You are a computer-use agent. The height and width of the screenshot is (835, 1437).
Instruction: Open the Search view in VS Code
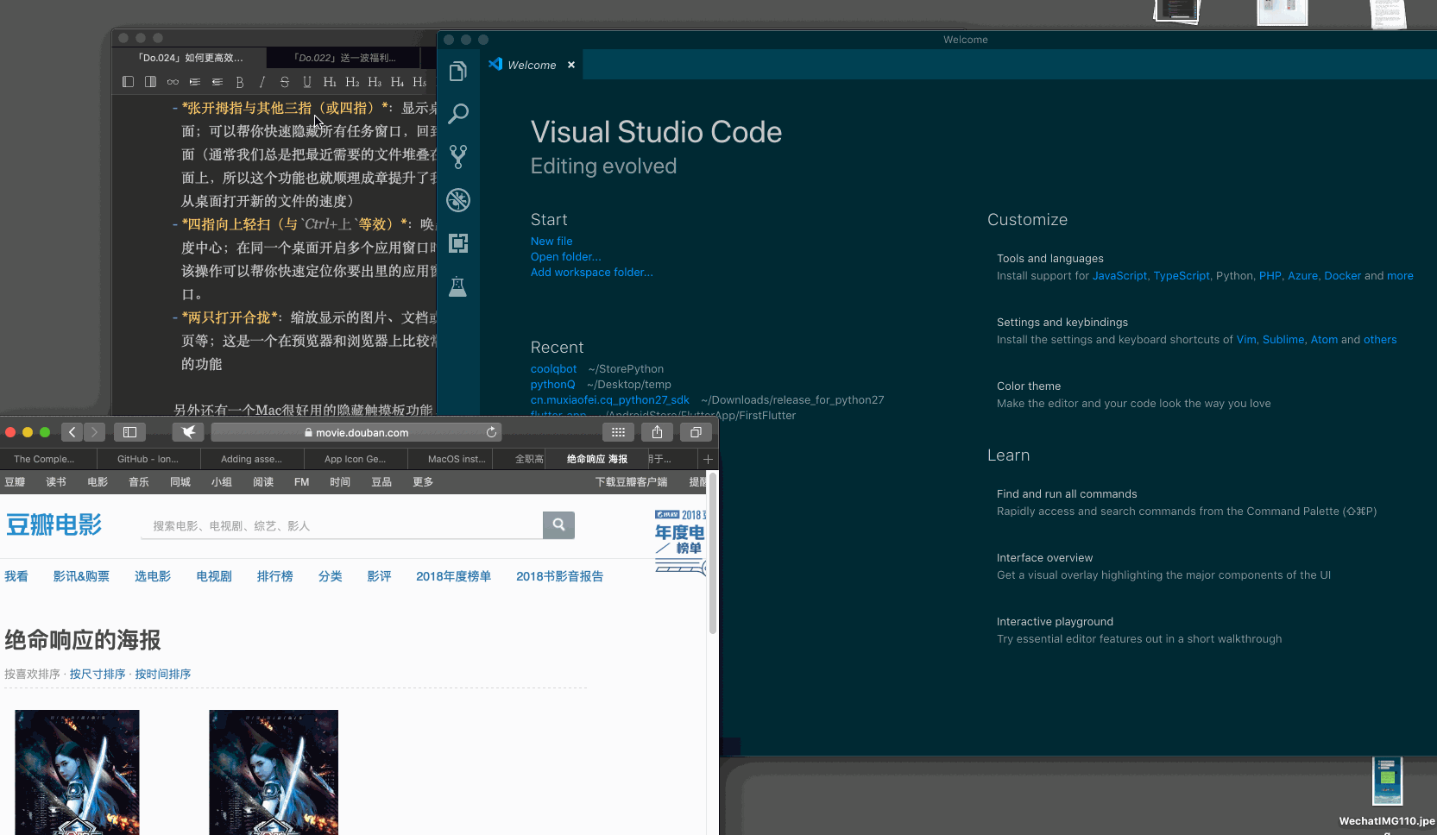point(458,113)
